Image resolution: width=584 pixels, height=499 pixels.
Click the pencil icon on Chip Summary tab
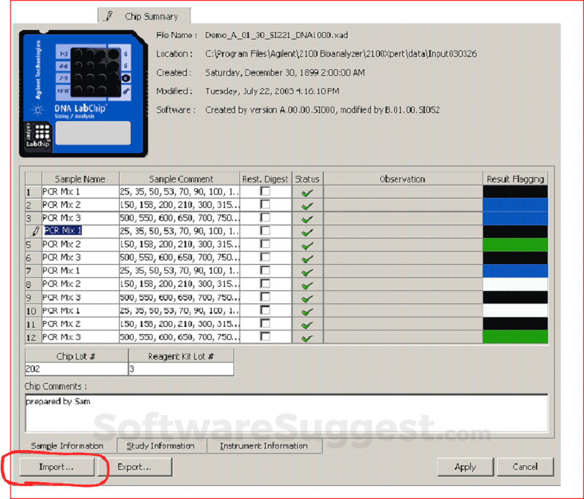pos(109,15)
